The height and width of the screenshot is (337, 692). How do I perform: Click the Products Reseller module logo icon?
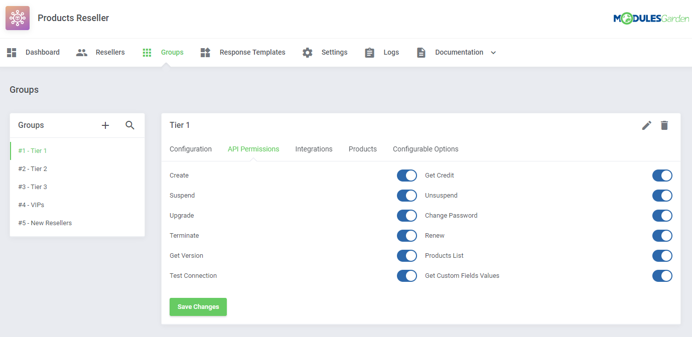coord(18,18)
